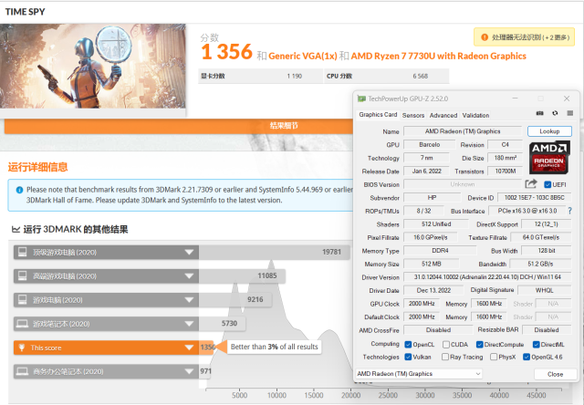
Task: Click the laptop icon on 商务办公笔记本 (2020) row
Action: click(x=22, y=371)
